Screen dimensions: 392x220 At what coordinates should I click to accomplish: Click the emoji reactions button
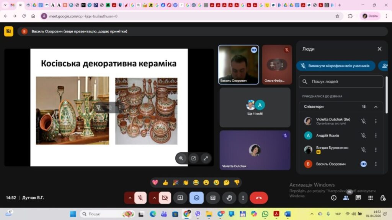point(196,198)
